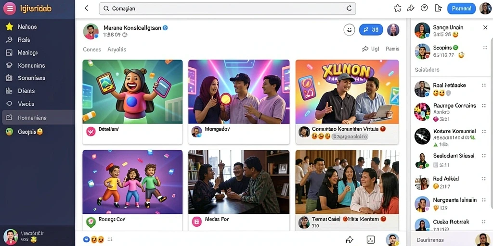The image size is (493, 246).
Task: Open options dots beside Koturra Komunrial
Action: 484,132
